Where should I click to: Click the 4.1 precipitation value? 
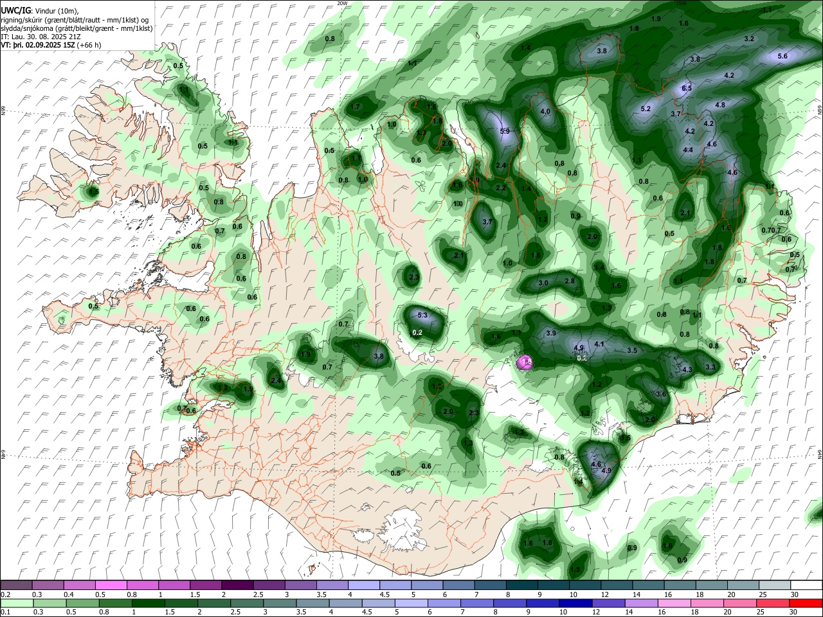[599, 344]
